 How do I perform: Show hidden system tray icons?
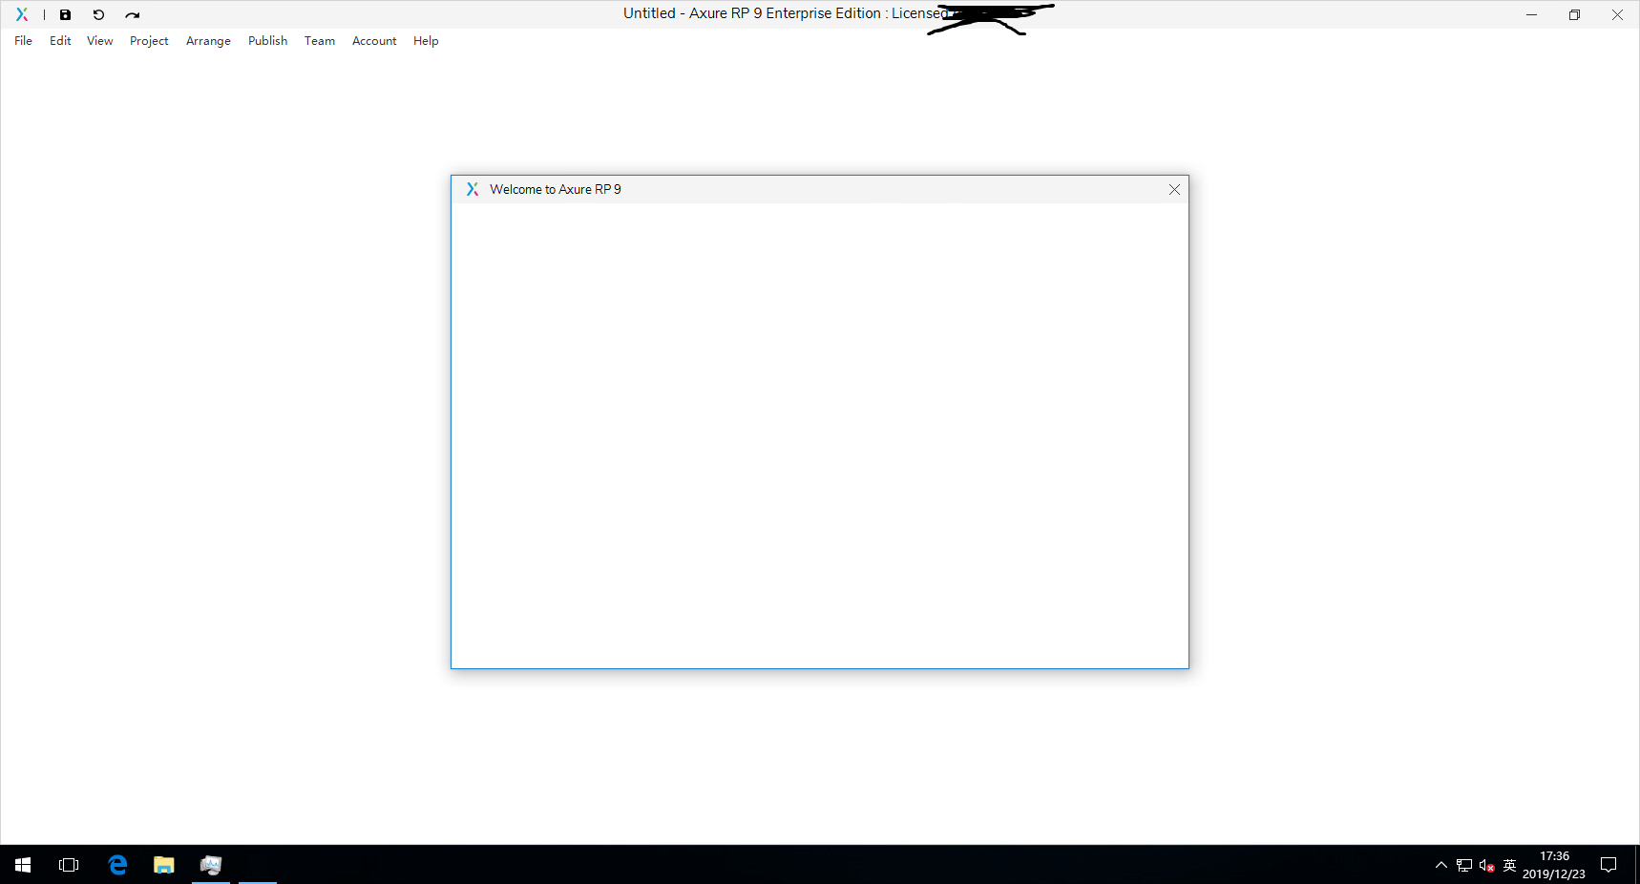pyautogui.click(x=1441, y=865)
